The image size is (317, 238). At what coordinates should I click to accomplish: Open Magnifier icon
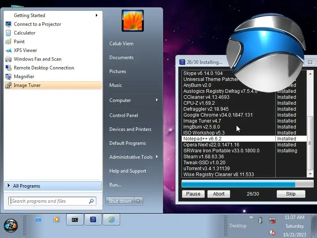point(8,77)
